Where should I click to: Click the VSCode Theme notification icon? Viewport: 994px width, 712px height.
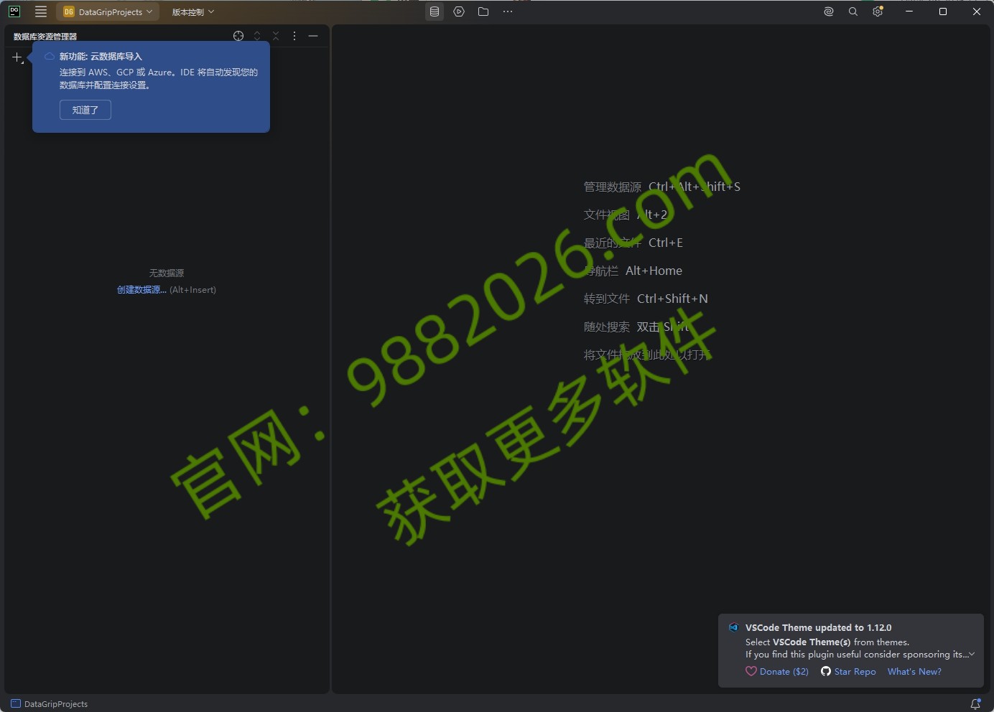[733, 627]
